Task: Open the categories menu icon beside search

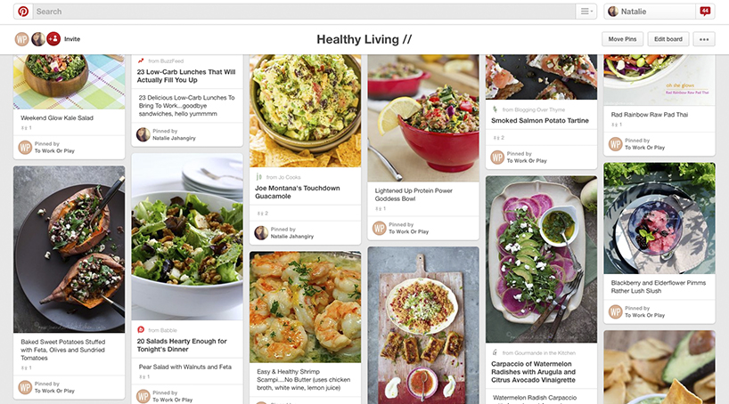Action: coord(586,12)
